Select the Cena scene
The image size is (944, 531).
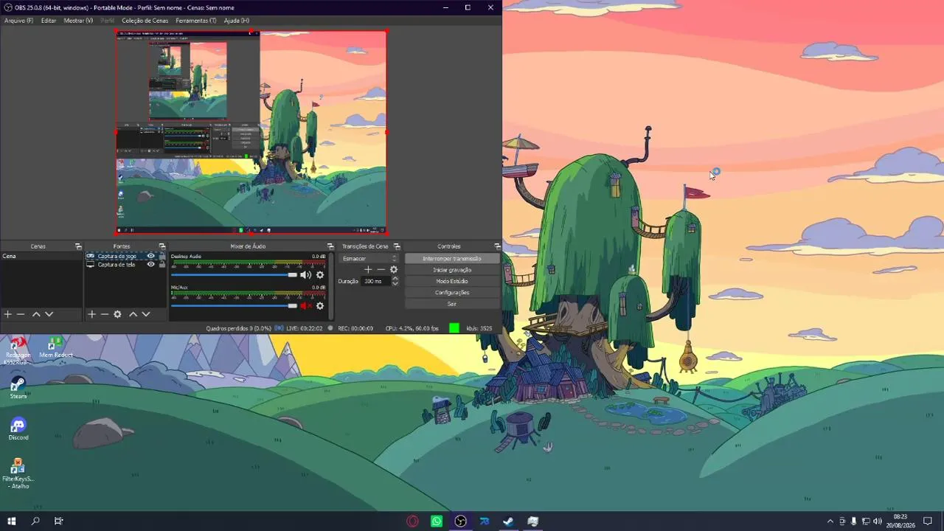coord(41,256)
